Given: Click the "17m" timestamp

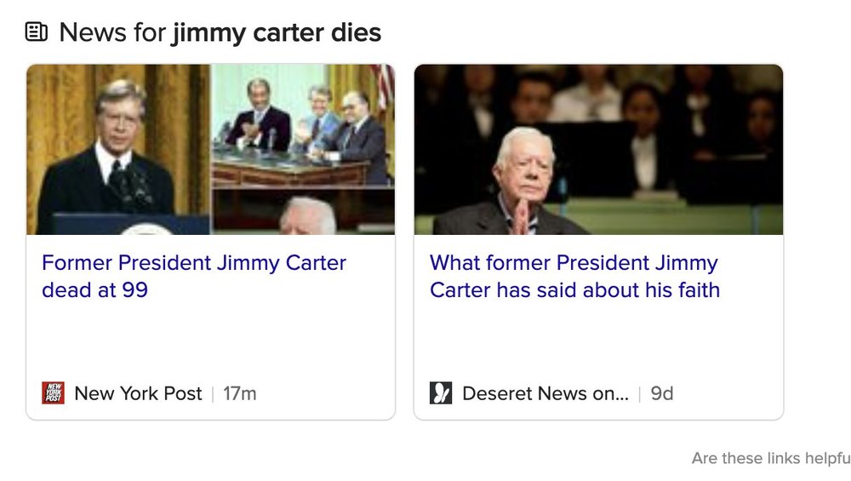Looking at the screenshot, I should click(239, 393).
